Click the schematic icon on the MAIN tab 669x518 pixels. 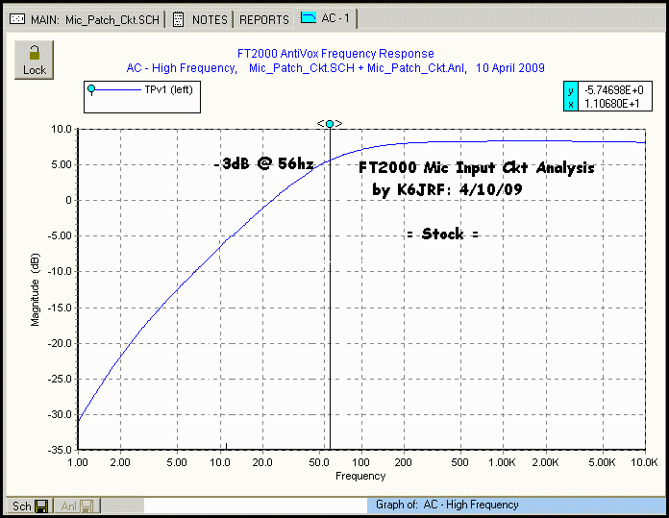click(x=18, y=19)
